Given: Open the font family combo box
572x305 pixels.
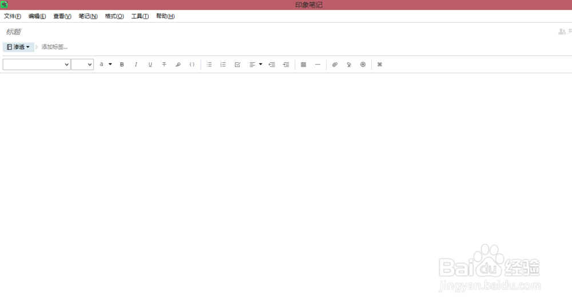Looking at the screenshot, I should (x=37, y=65).
